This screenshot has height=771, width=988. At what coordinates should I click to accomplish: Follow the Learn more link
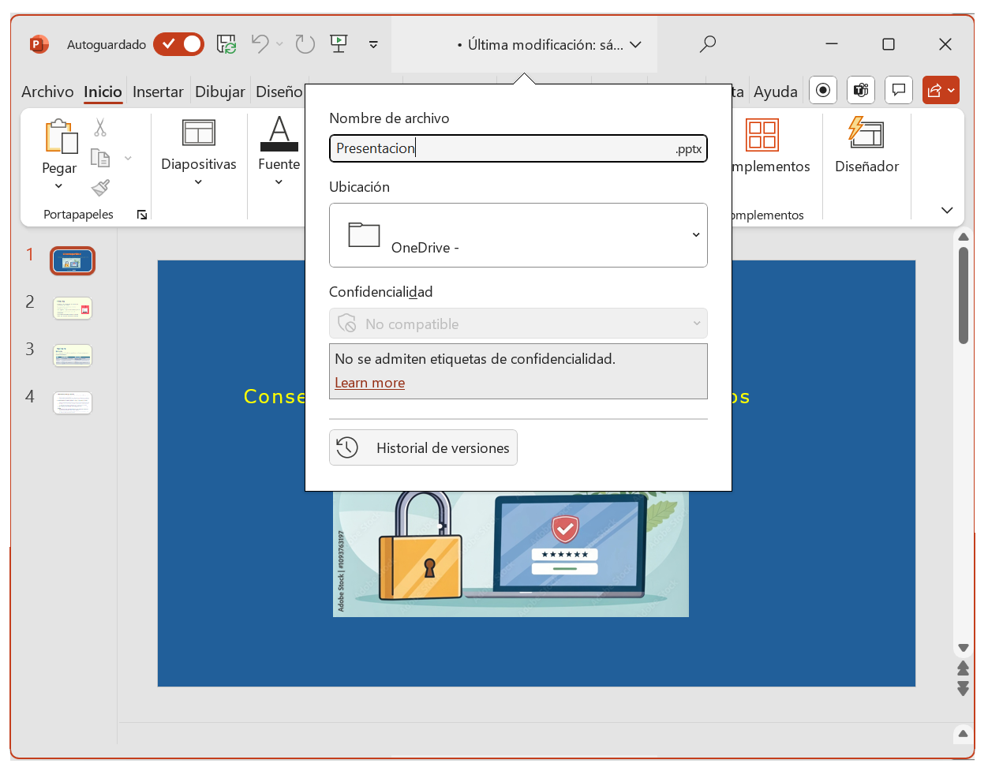point(369,383)
